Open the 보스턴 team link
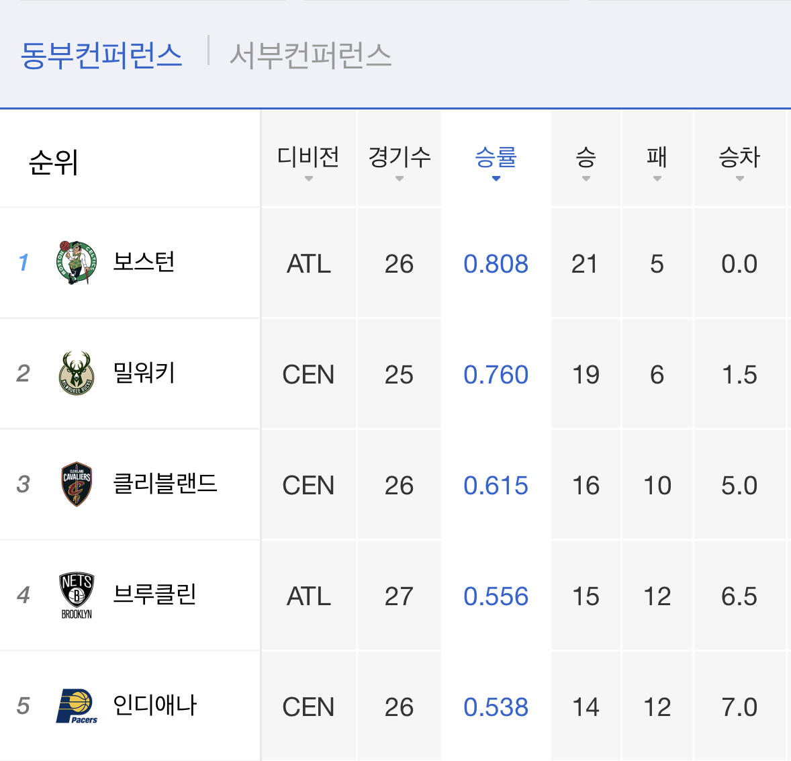Viewport: 791px width, 761px height. point(144,261)
